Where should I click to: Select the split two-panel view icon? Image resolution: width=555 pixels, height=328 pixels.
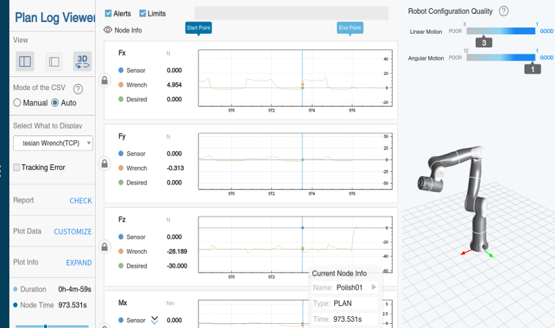tap(25, 61)
